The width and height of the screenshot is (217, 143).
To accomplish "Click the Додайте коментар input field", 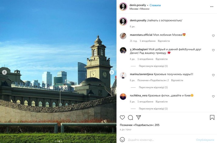I will point(160,140).
